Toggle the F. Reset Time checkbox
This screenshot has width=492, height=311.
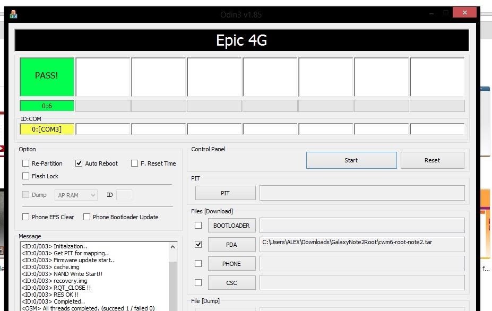[134, 163]
